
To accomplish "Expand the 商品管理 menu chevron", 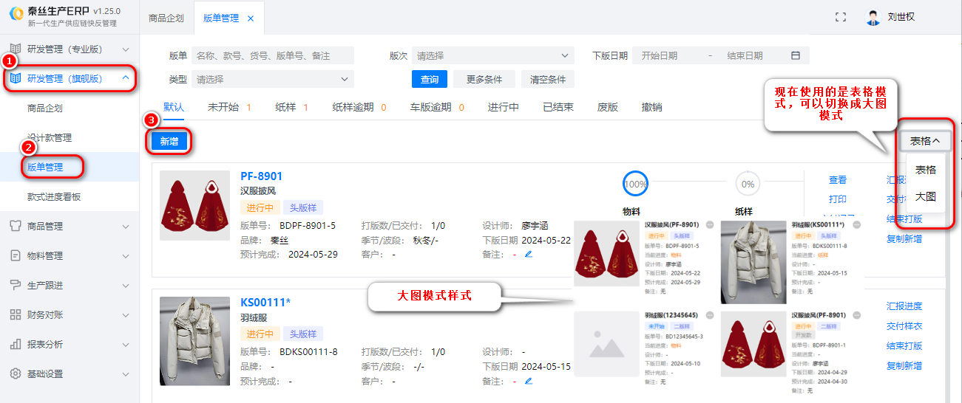I will 126,227.
